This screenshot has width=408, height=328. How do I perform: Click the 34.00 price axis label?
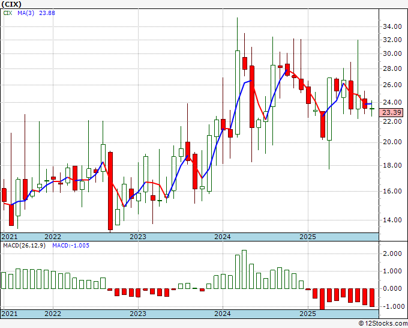(392, 26)
